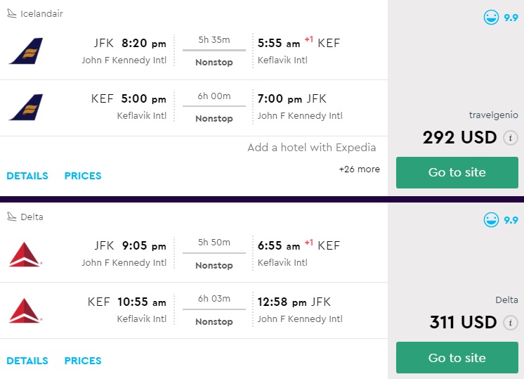The height and width of the screenshot is (379, 524).
Task: Click the airplane seat icon beside Icelandair
Action: click(11, 13)
